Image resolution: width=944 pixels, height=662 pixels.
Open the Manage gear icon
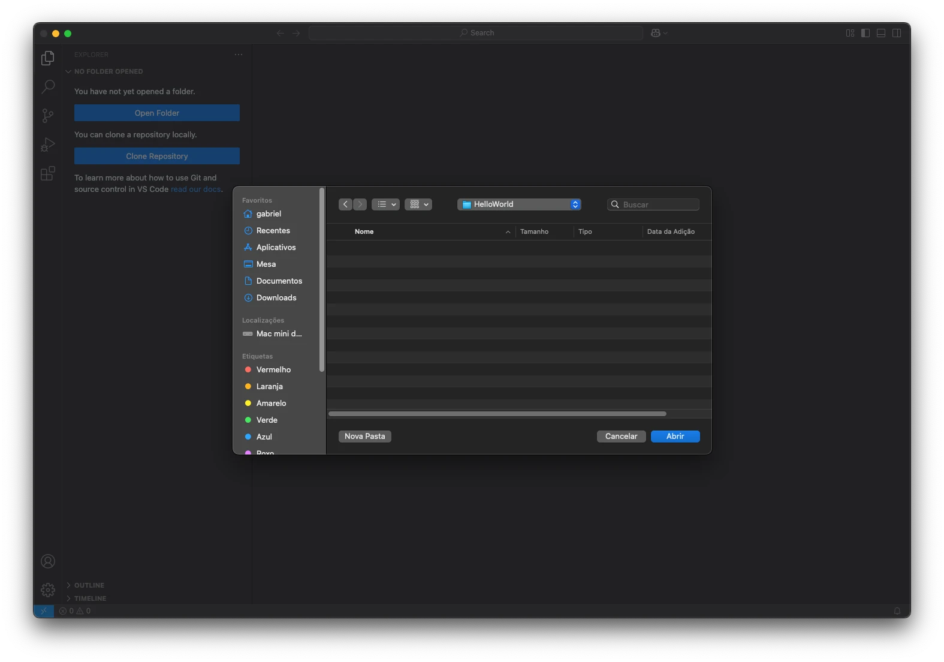pos(48,589)
